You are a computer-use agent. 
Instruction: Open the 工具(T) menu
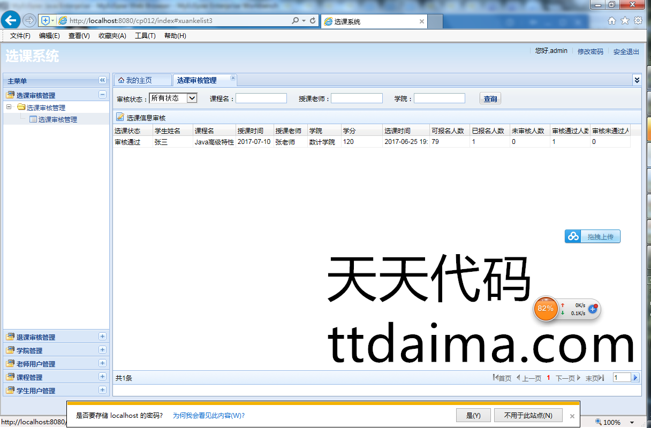[145, 36]
